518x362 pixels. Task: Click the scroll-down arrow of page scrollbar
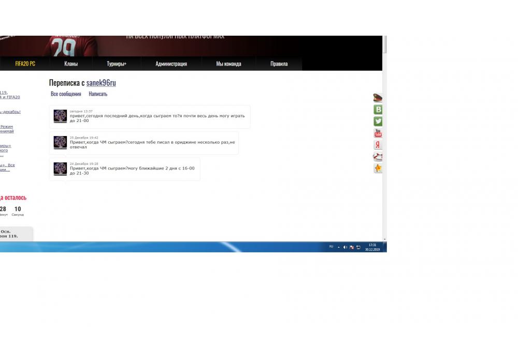coord(384,239)
